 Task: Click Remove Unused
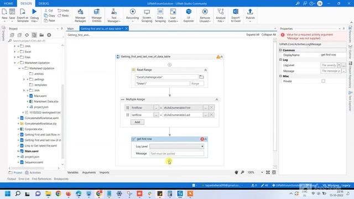pos(205,15)
